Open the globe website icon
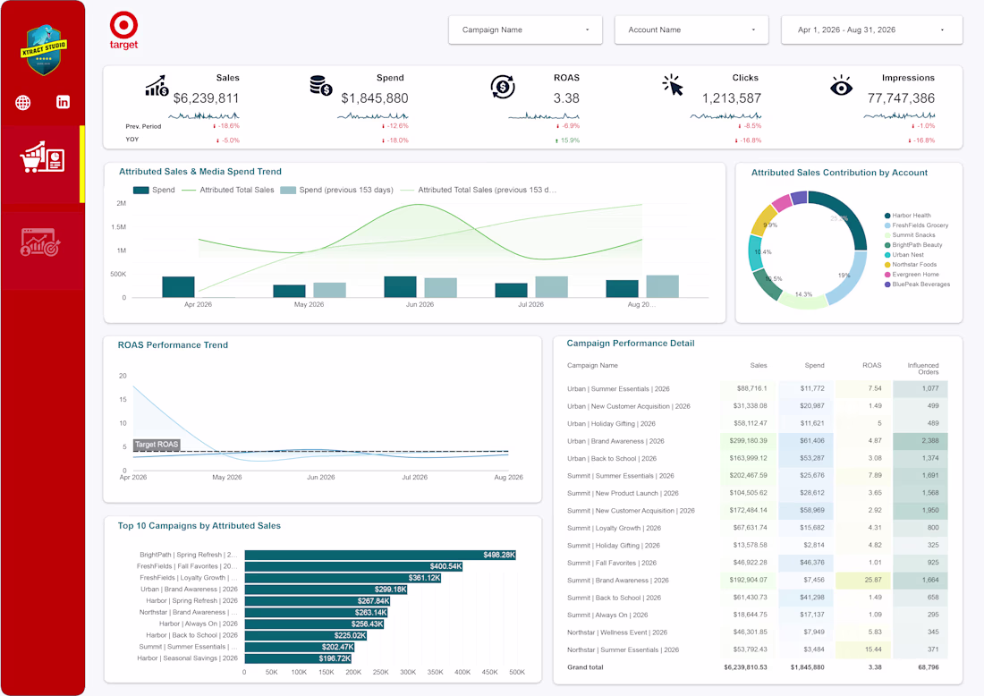The image size is (984, 696). coord(23,102)
